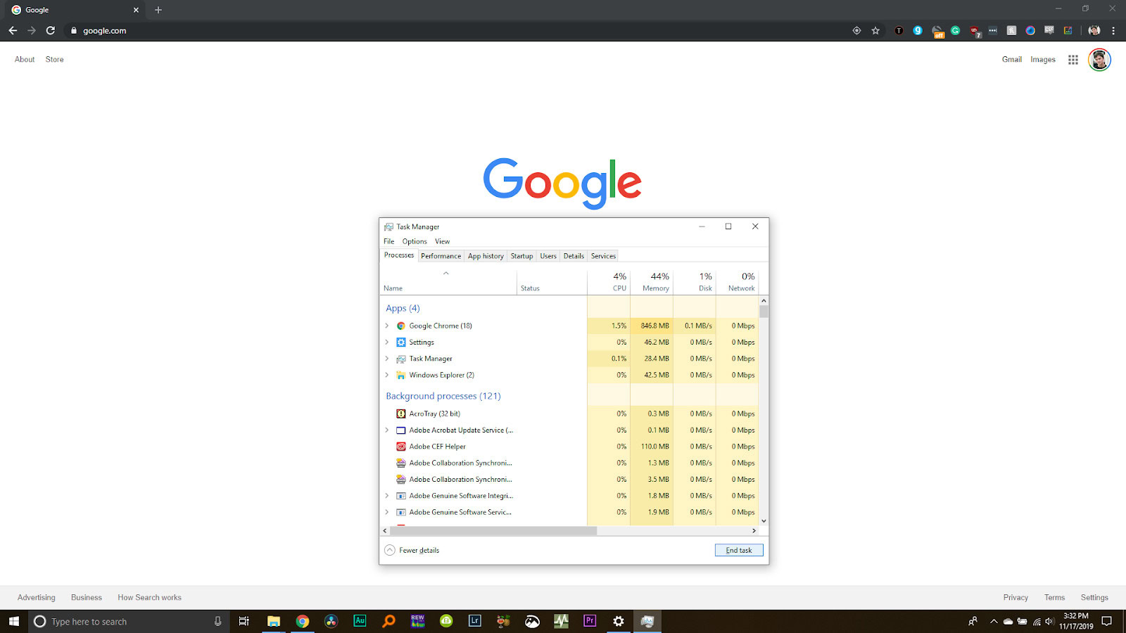This screenshot has height=633, width=1126.
Task: Open the Windows Start menu
Action: [x=14, y=621]
